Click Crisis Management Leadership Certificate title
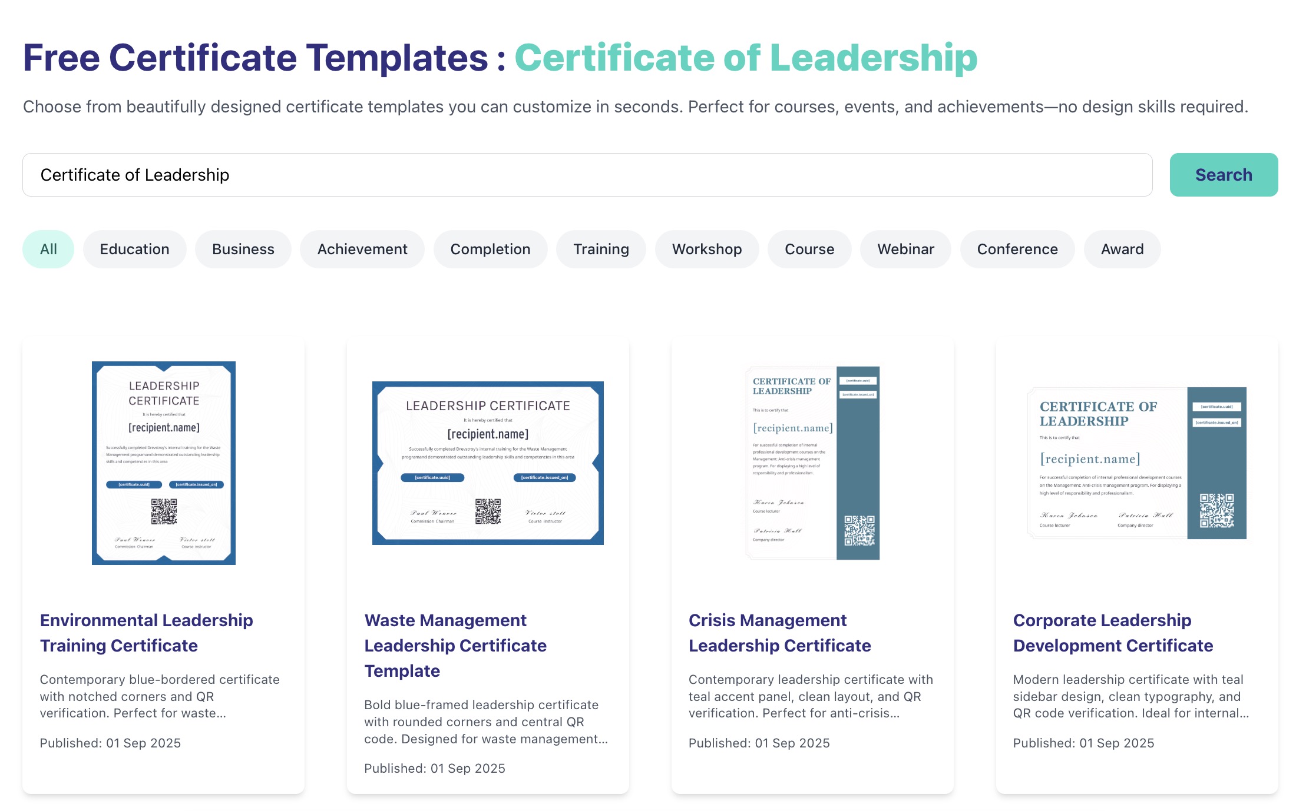Viewport: 1296px width, 811px height. (x=779, y=633)
